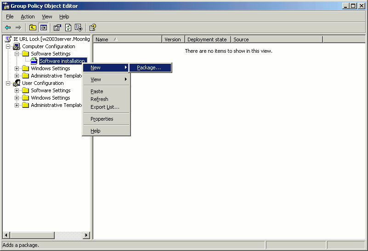The image size is (368, 251).
Task: Toggle the Show/Hide Console Tree icon
Action: point(44,28)
